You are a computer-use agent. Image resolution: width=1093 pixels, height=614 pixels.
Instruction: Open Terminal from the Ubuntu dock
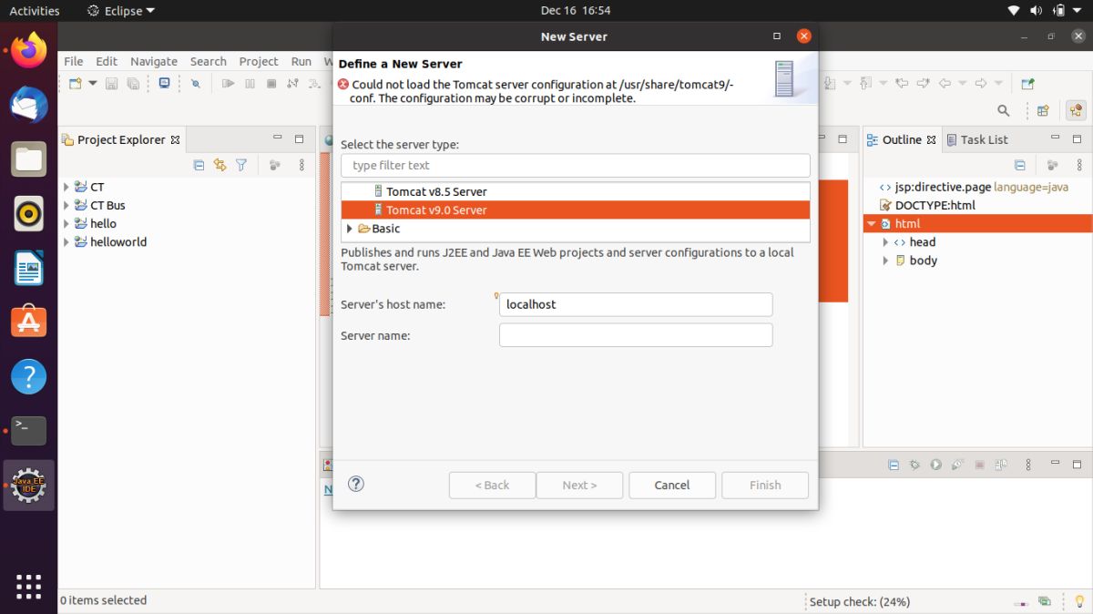pyautogui.click(x=29, y=430)
